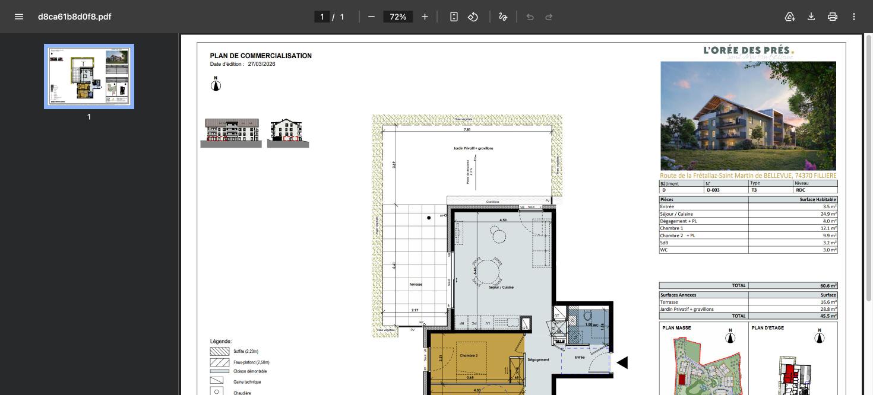The image size is (873, 395).
Task: Print the document
Action: tap(833, 17)
